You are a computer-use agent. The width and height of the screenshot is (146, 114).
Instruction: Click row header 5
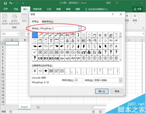3,57
